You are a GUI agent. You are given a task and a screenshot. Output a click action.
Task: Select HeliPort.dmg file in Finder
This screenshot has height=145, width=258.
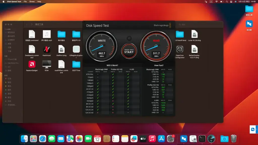(x=61, y=51)
